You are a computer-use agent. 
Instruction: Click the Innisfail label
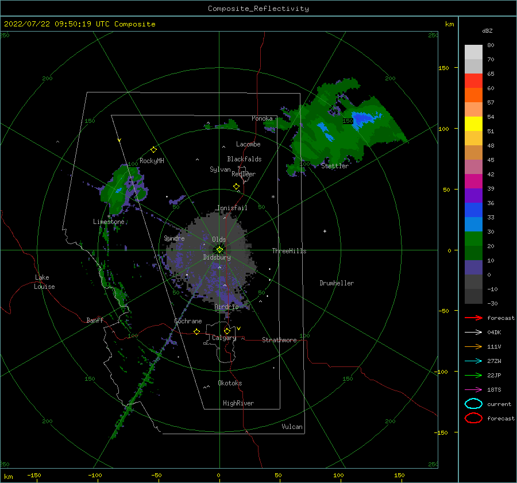point(232,208)
